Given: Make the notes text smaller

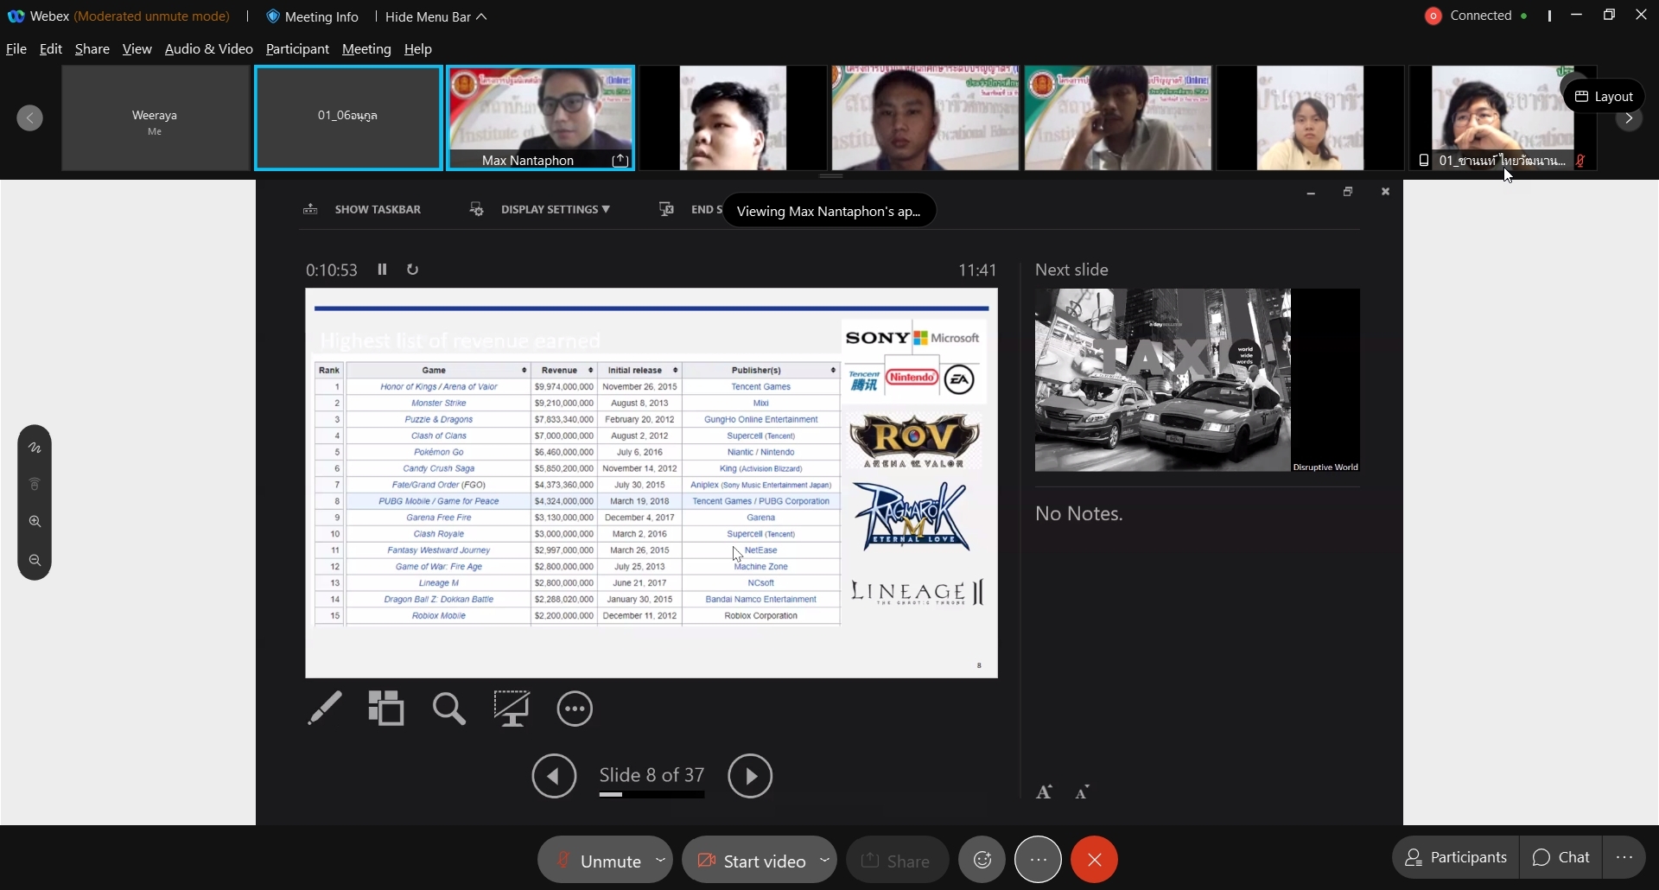Looking at the screenshot, I should (x=1083, y=791).
